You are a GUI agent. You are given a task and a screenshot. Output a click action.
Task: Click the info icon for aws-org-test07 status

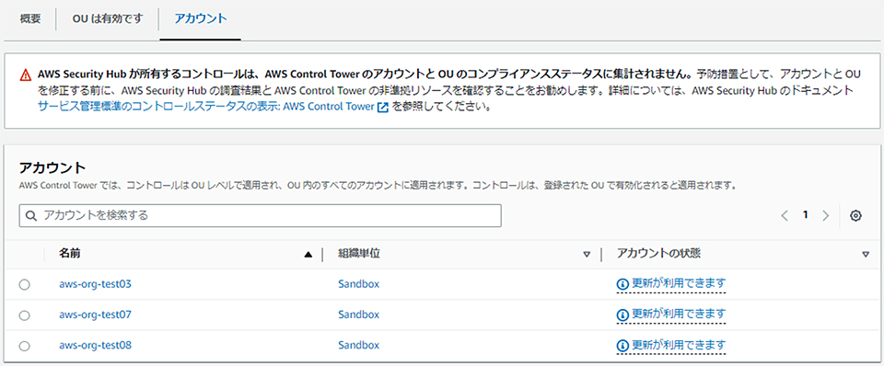pyautogui.click(x=622, y=315)
